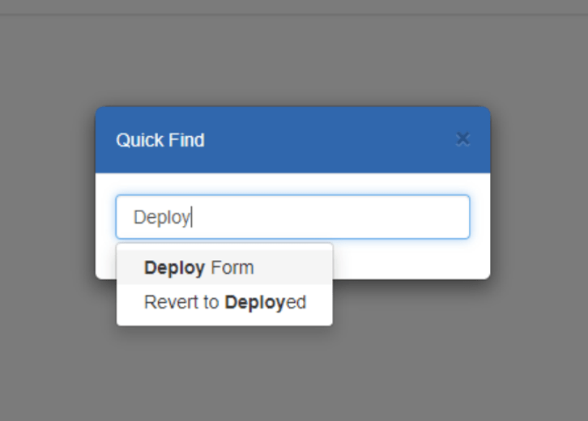The image size is (588, 421).
Task: Place cursor after Deploy text in search box
Action: (x=192, y=217)
